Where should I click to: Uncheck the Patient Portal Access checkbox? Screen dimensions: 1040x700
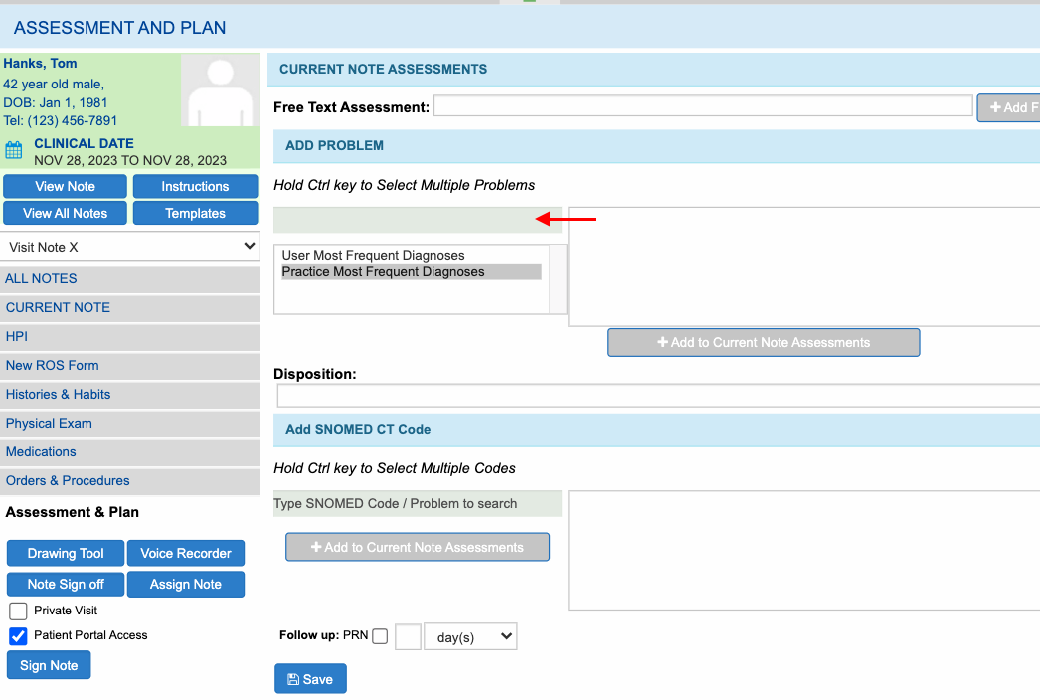point(18,636)
